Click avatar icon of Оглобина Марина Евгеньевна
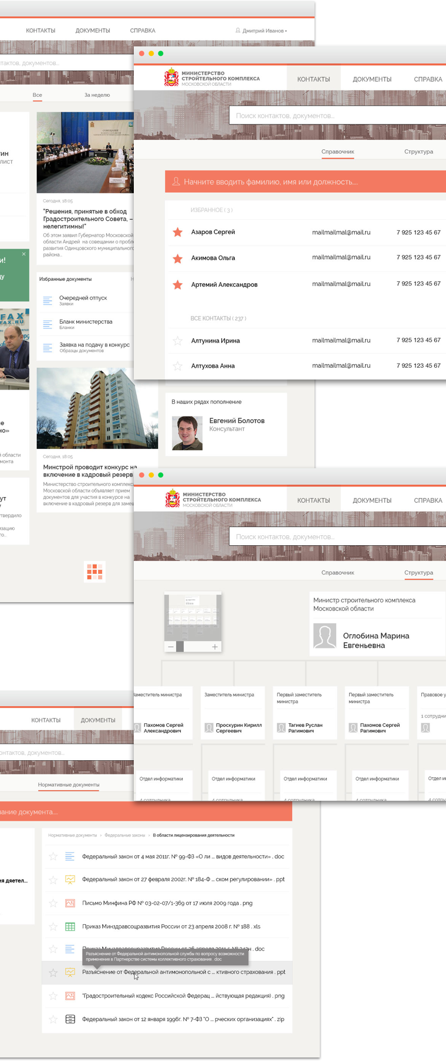The image size is (446, 1061). click(x=325, y=637)
